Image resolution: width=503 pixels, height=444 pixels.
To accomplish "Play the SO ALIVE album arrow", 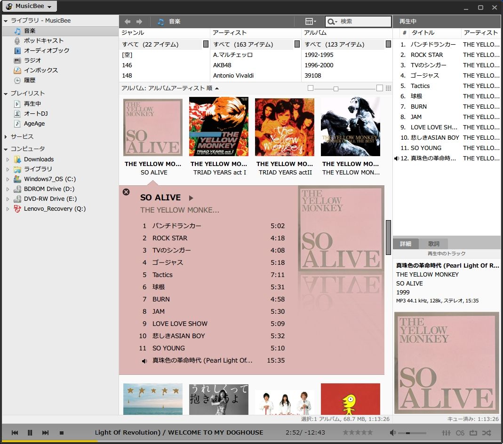I will point(191,198).
